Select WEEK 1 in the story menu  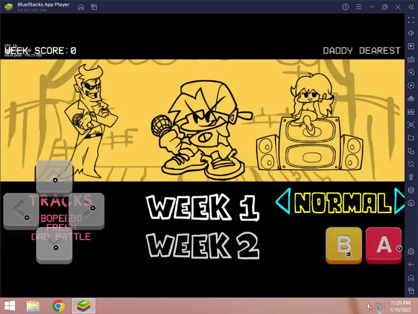click(x=203, y=207)
